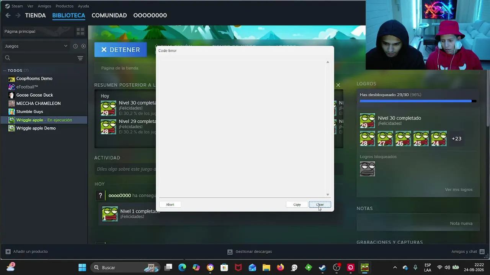Open Ver mis logros link
This screenshot has height=275, width=490.
(459, 190)
